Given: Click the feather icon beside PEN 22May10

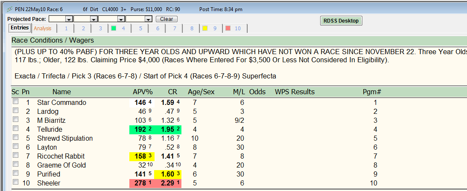Looking at the screenshot, I should 9,9.
